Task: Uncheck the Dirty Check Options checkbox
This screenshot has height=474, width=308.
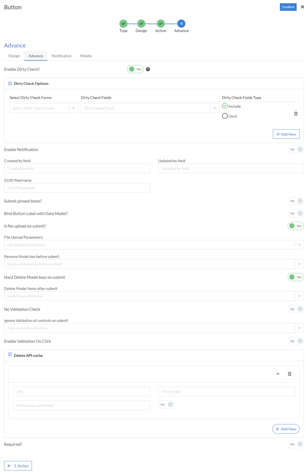Action: coord(9,83)
